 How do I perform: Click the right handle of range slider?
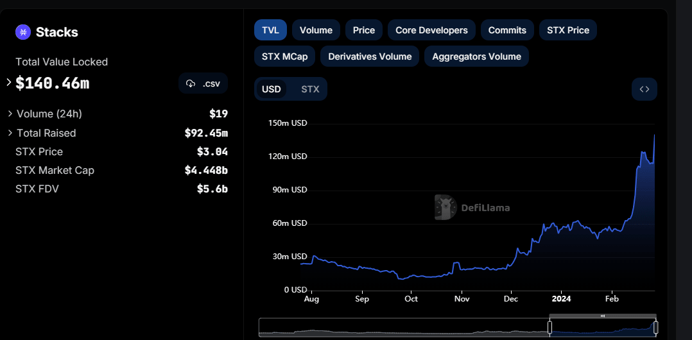pyautogui.click(x=655, y=327)
